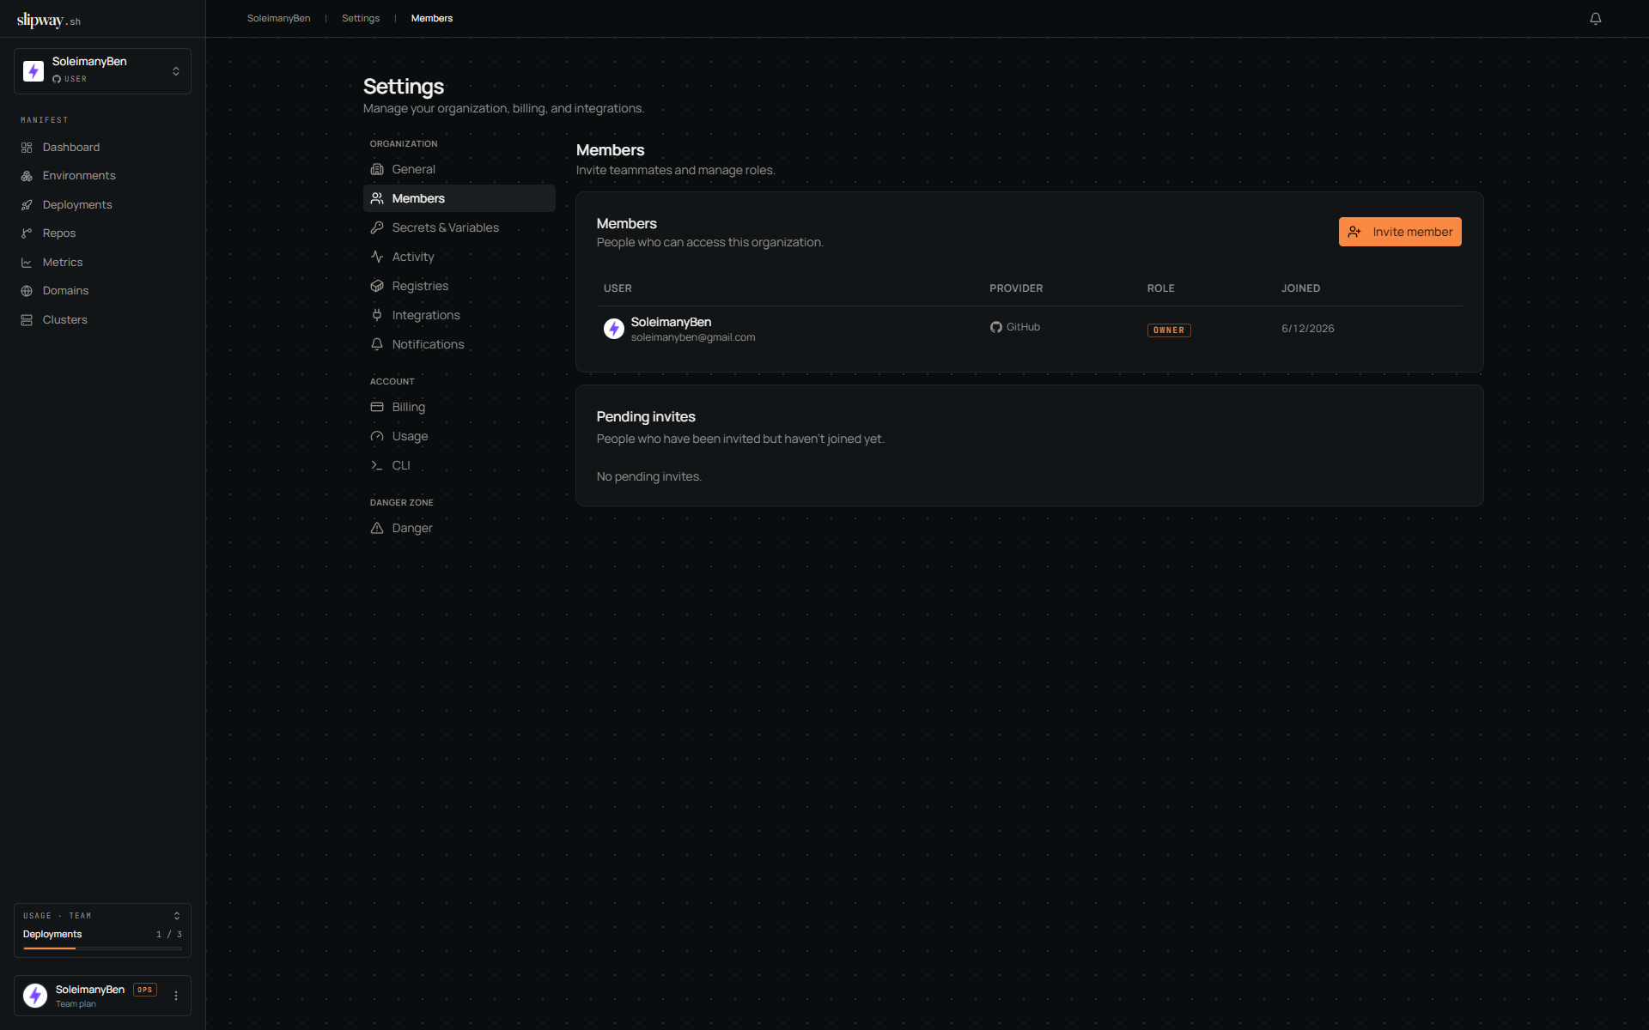Click the Invite member button
Screen dimensions: 1649x1030
click(x=1400, y=232)
